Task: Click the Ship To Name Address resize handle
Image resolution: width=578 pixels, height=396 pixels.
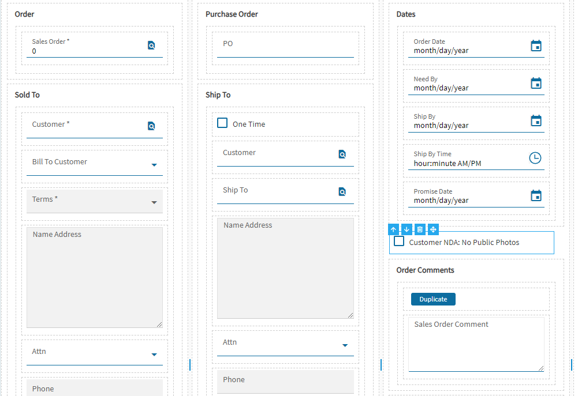Action: (x=350, y=315)
